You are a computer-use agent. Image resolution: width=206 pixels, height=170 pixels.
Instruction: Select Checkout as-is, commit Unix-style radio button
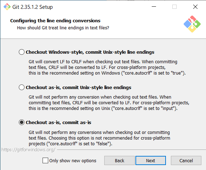pos(22,87)
